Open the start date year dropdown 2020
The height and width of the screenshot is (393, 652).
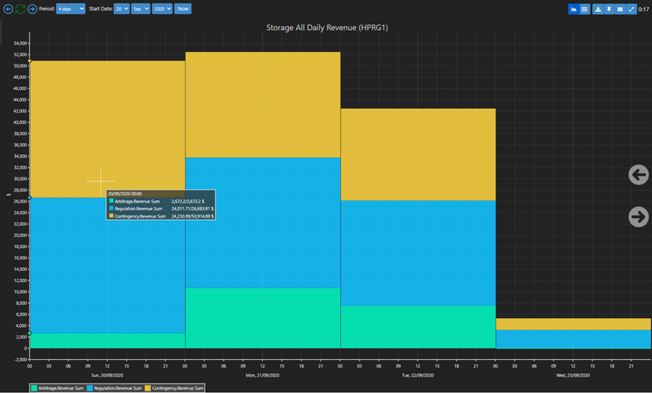pos(162,9)
